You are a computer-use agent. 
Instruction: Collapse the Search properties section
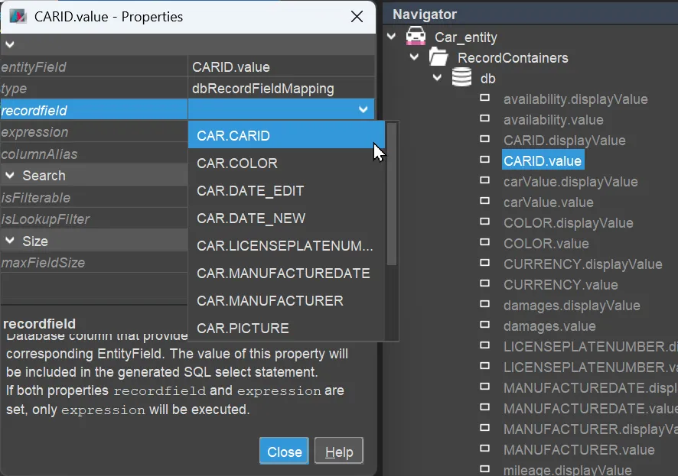click(10, 175)
